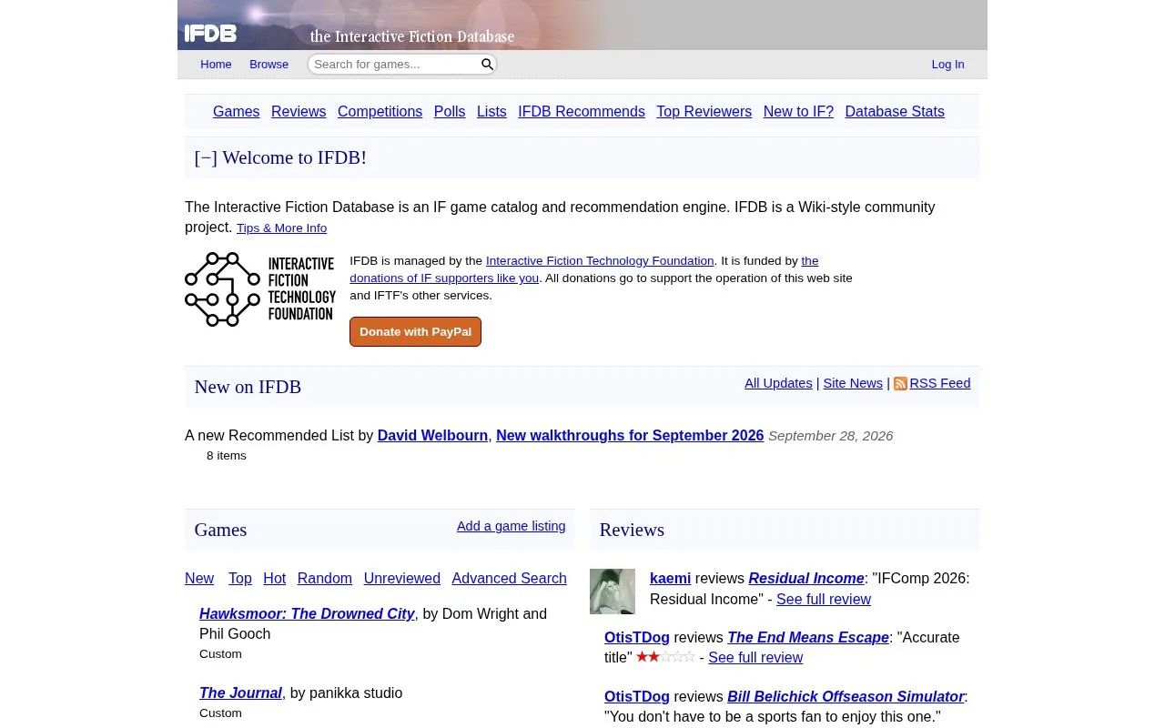
Task: Select the Hot games tab
Action: 274,578
